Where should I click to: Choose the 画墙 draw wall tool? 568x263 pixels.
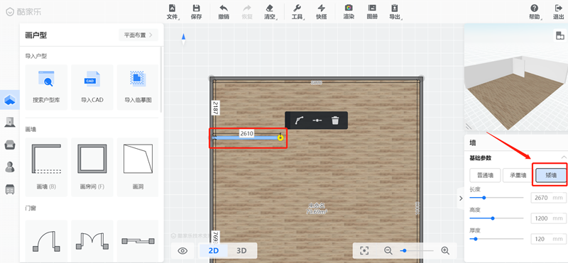click(x=46, y=167)
